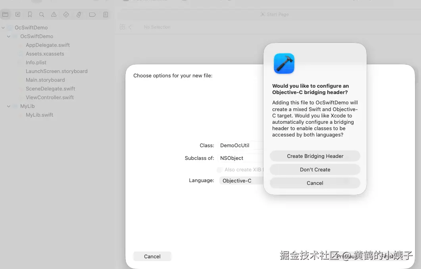Collapse the root OcSwiftDemo project
The image size is (421, 269).
click(x=3, y=28)
